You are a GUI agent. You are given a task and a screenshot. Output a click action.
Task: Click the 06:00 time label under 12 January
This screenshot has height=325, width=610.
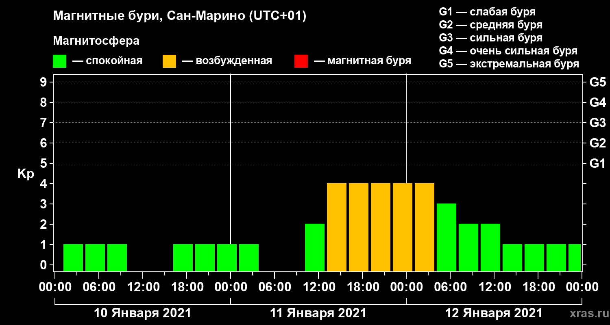(450, 287)
